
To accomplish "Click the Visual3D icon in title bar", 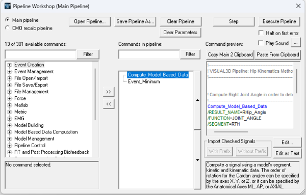I will pos(8,6).
